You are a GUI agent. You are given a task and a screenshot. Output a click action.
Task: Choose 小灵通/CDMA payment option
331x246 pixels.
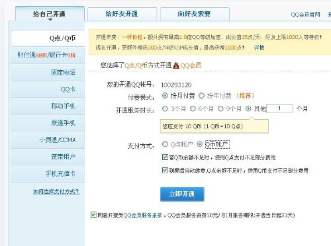(x=48, y=140)
